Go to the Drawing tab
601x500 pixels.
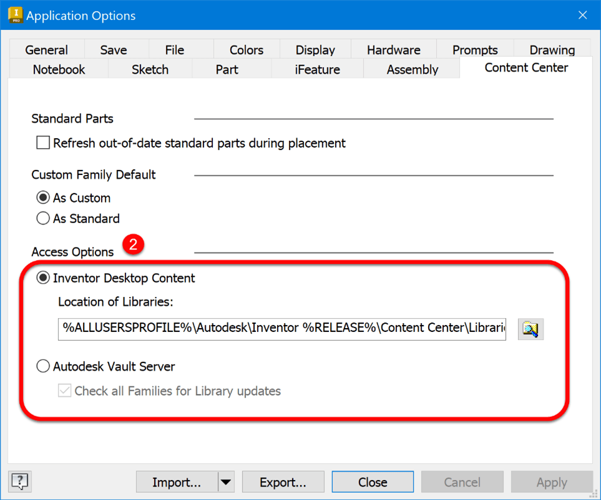tap(552, 49)
